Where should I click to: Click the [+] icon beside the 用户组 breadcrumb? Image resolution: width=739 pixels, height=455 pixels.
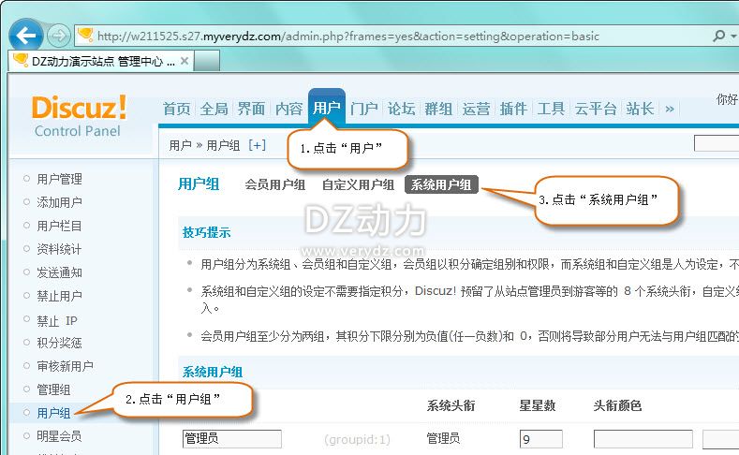pyautogui.click(x=257, y=145)
